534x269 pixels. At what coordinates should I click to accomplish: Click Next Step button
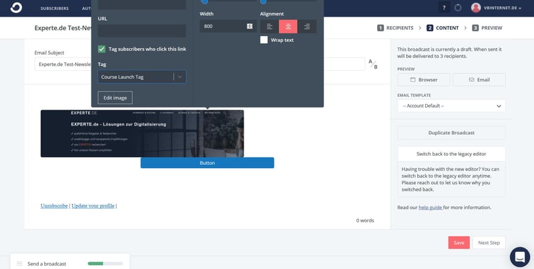click(x=489, y=243)
